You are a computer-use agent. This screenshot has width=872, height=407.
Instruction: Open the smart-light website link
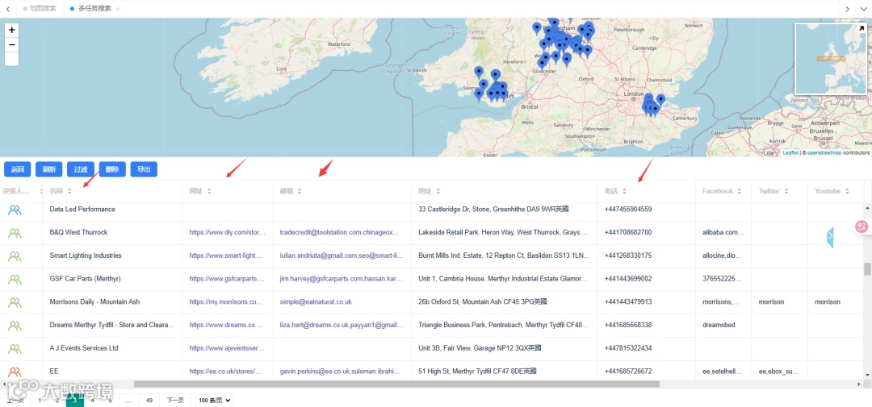click(226, 256)
